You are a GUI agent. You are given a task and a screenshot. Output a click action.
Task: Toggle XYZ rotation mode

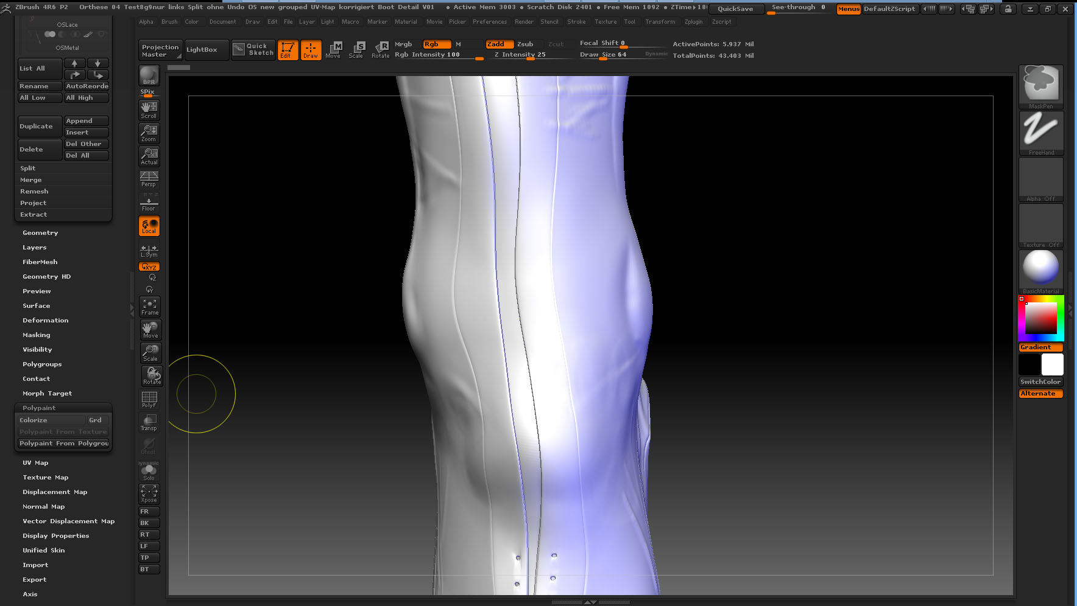[149, 266]
